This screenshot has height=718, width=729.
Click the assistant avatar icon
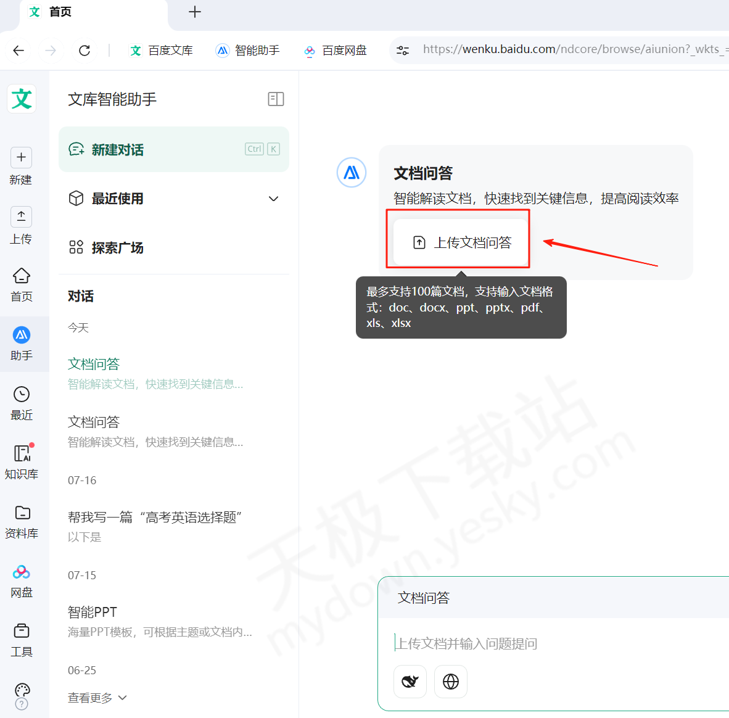(x=352, y=173)
